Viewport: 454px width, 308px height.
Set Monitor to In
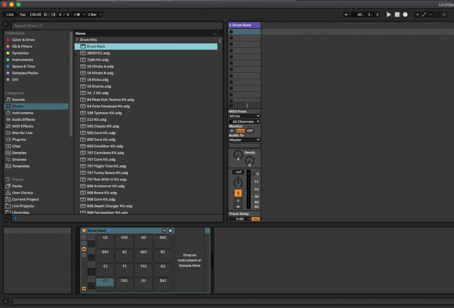pos(231,130)
